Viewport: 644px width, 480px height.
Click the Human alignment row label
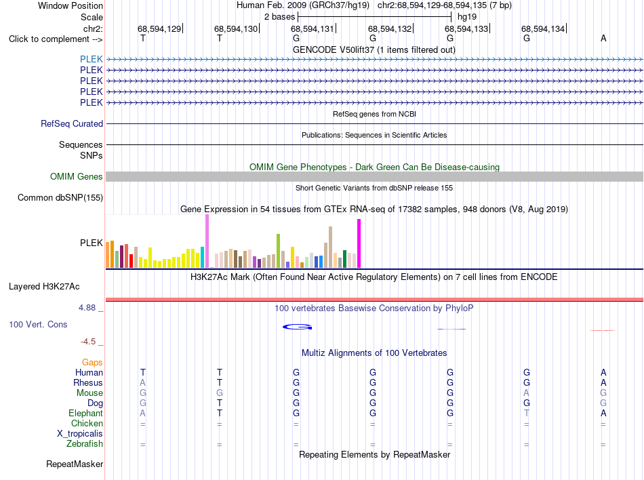[x=89, y=372]
